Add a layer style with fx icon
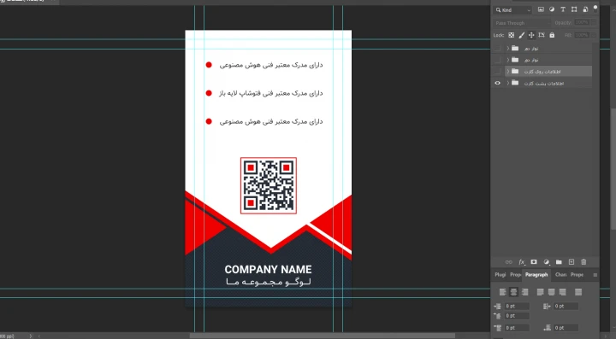Viewport: 616px width, 339px height. tap(521, 262)
